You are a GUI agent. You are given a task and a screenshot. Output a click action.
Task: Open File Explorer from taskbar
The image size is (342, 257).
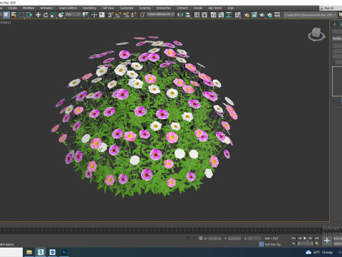coord(29,252)
